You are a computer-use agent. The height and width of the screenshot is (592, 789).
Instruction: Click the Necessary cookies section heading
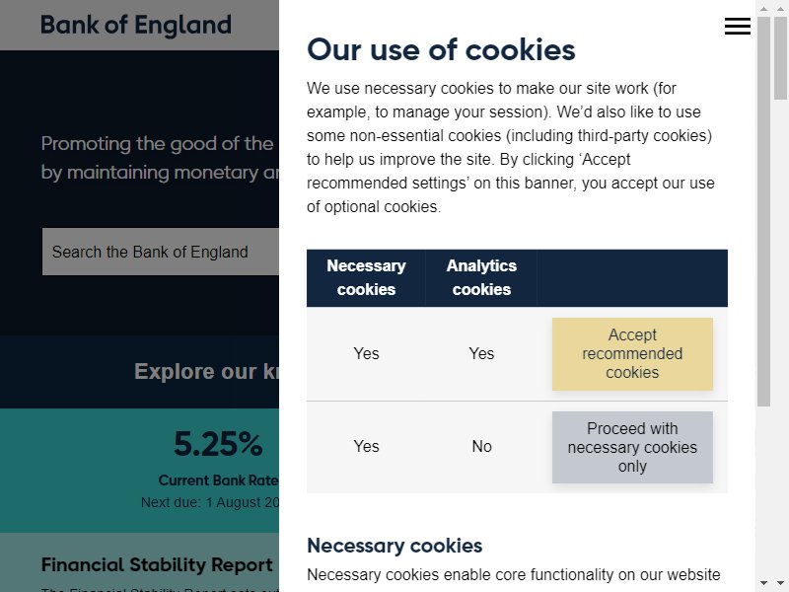394,546
